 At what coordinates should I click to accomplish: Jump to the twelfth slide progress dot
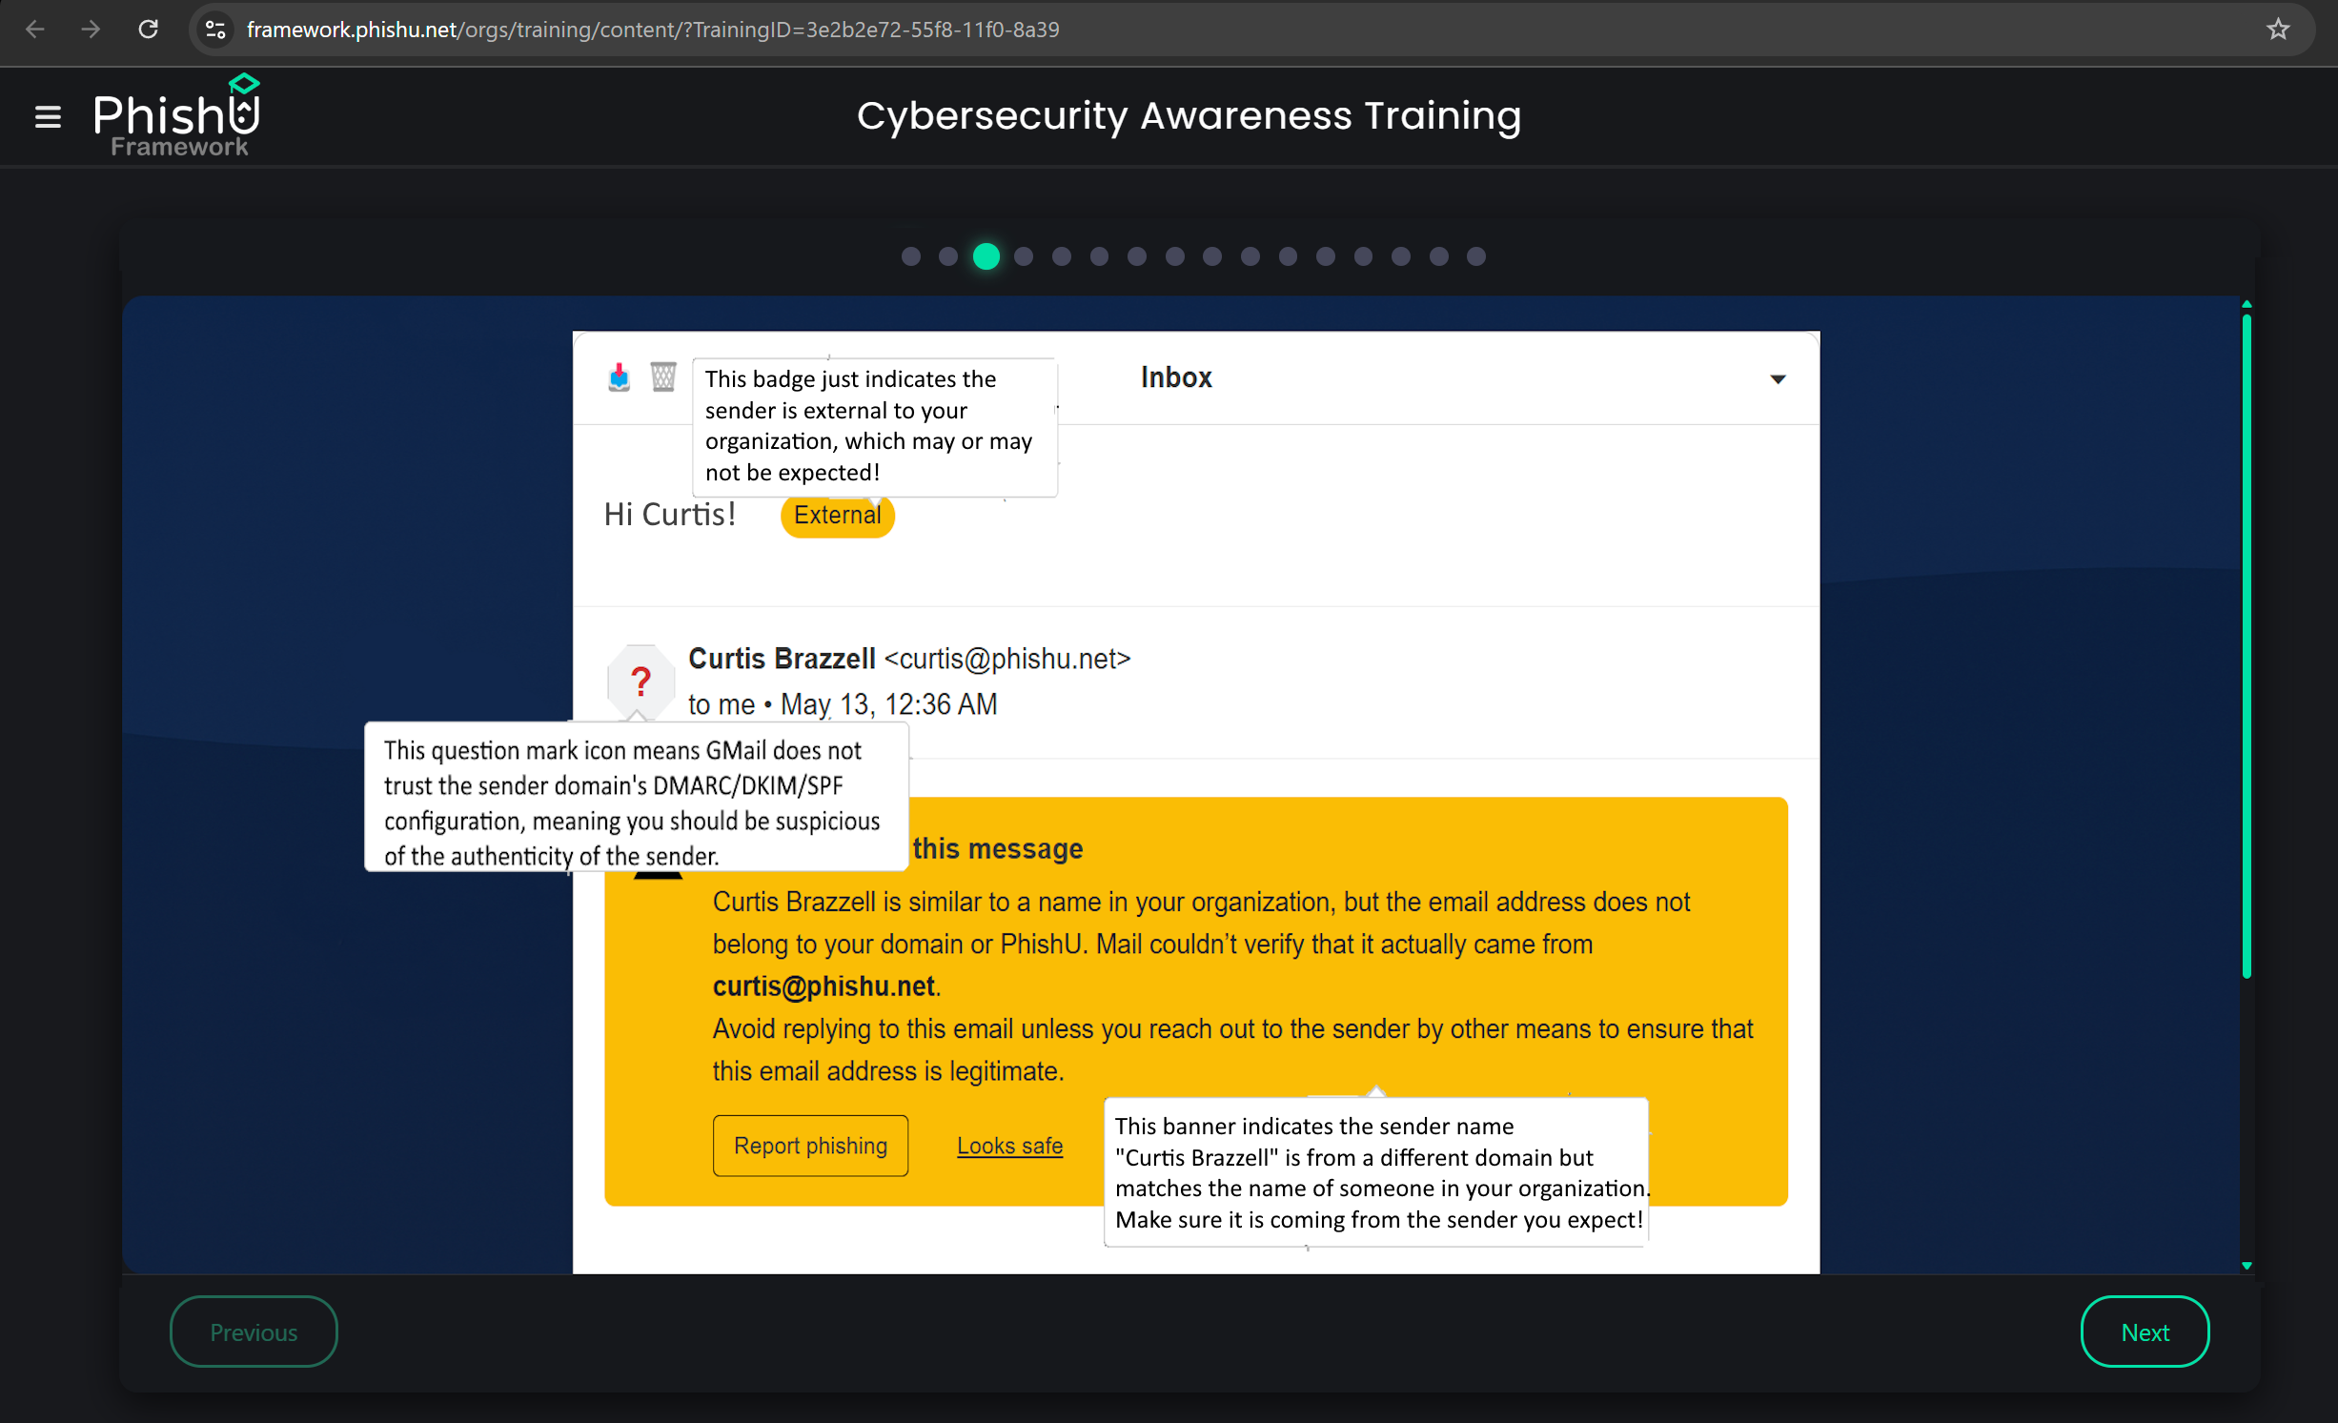click(1326, 256)
